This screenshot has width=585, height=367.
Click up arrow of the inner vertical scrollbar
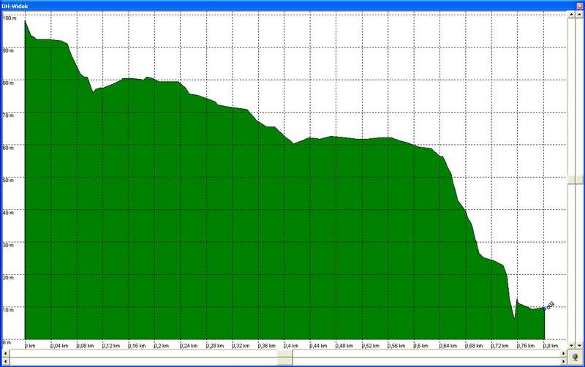click(x=570, y=15)
